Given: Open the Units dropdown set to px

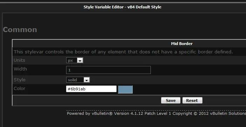Looking at the screenshot, I should click(75, 60).
